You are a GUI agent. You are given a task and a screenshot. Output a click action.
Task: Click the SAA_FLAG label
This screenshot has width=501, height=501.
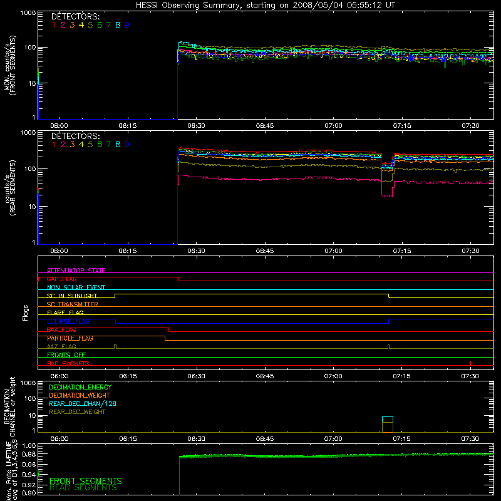[61, 329]
